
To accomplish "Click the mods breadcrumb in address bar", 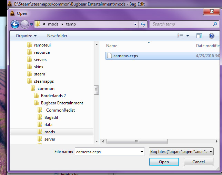I will click(x=53, y=24).
